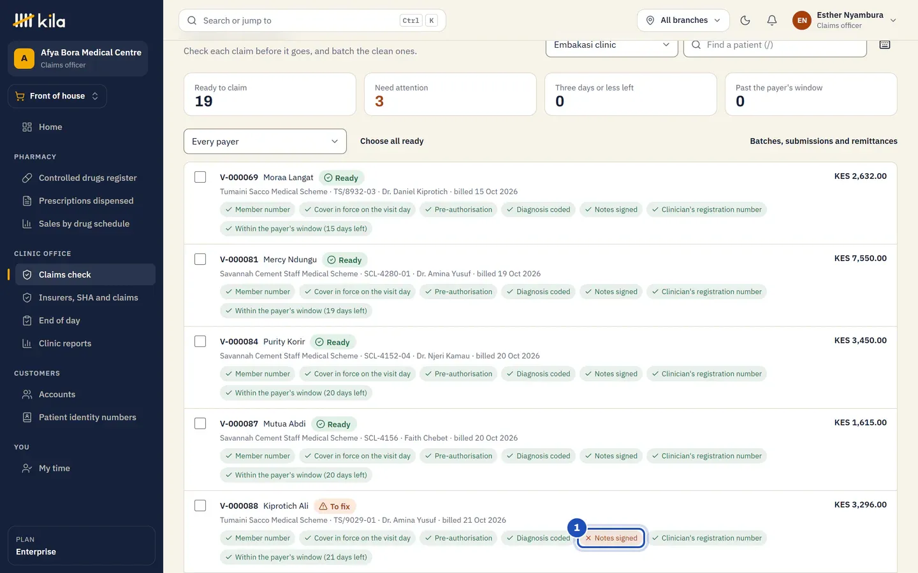
Task: Click the Clinic reports chart icon
Action: [27, 343]
